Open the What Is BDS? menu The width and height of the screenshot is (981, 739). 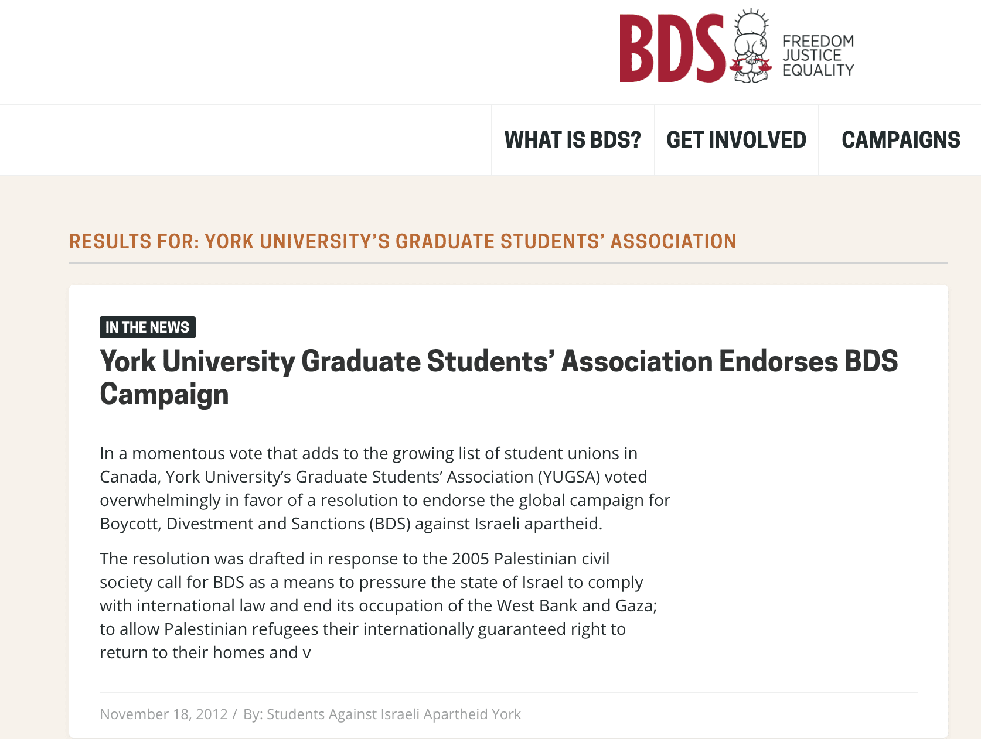(573, 140)
